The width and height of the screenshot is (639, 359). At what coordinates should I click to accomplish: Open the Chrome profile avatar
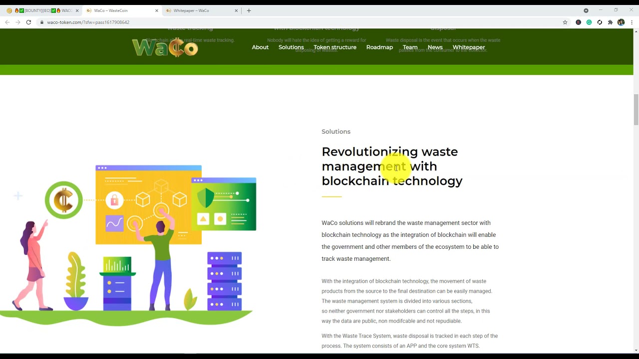coord(621,22)
